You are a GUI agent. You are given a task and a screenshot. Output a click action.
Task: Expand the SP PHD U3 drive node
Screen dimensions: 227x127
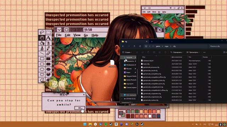click(x=122, y=99)
